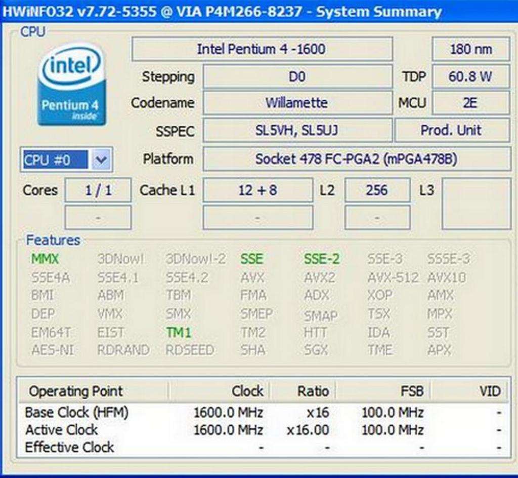Open the Stepping D0 field

click(297, 76)
